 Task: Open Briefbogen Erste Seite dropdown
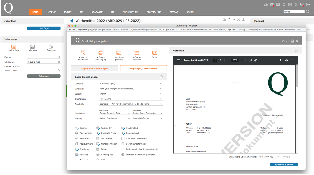(115, 113)
